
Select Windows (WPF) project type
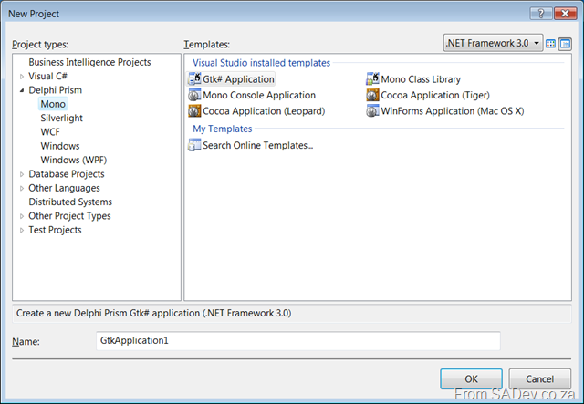point(74,160)
